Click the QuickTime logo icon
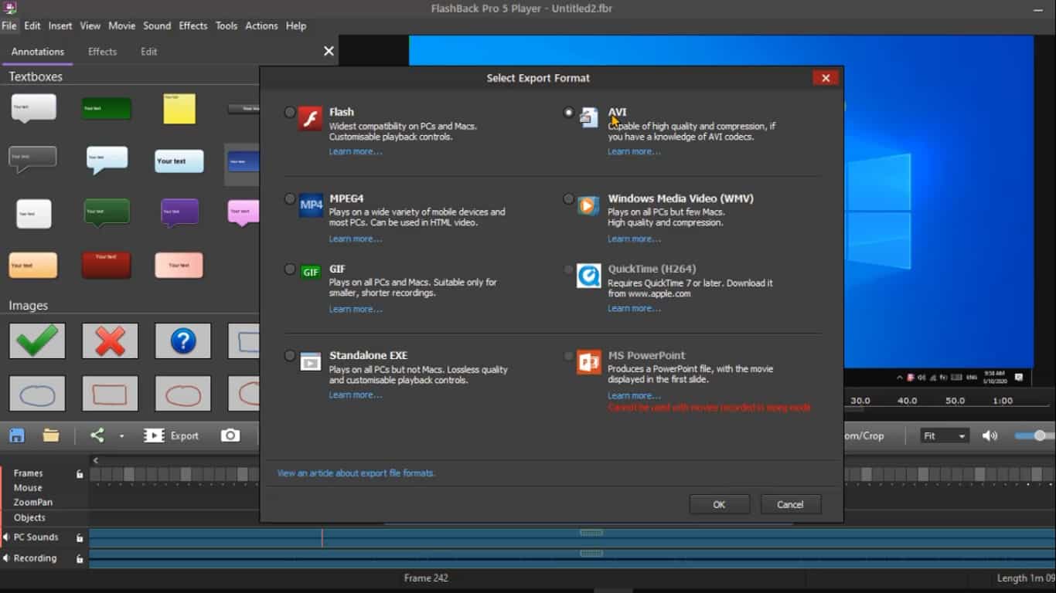 click(588, 276)
